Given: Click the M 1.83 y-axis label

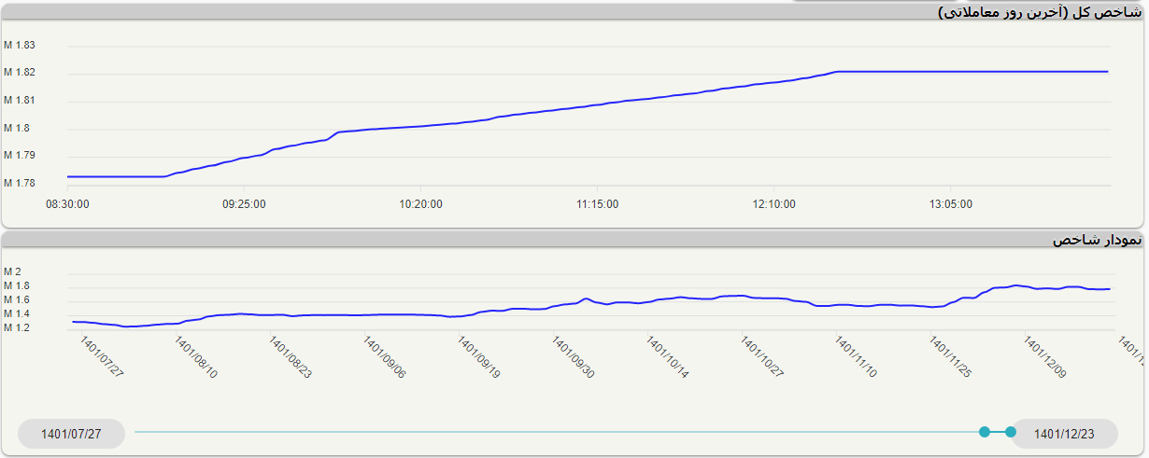Looking at the screenshot, I should [20, 46].
